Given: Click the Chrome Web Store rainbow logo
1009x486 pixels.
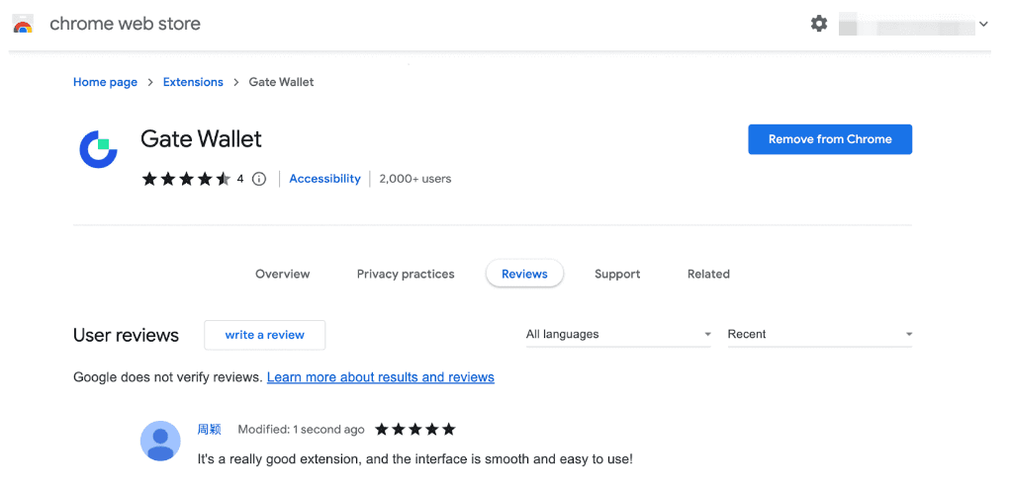Looking at the screenshot, I should pyautogui.click(x=23, y=25).
